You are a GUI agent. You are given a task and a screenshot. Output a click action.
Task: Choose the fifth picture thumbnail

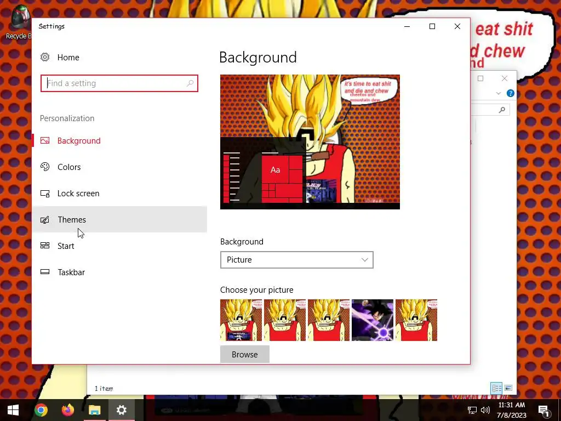(x=416, y=320)
